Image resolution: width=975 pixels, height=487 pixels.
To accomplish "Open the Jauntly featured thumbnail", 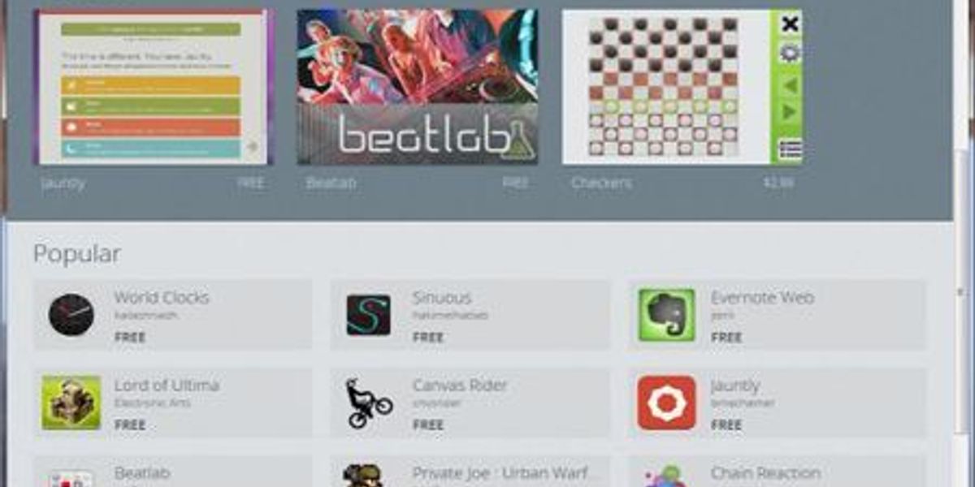I will click(x=153, y=87).
